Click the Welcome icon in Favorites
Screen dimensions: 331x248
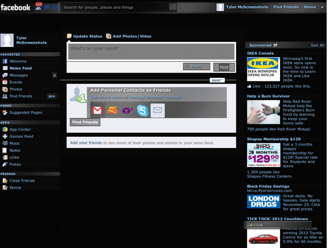click(x=5, y=61)
